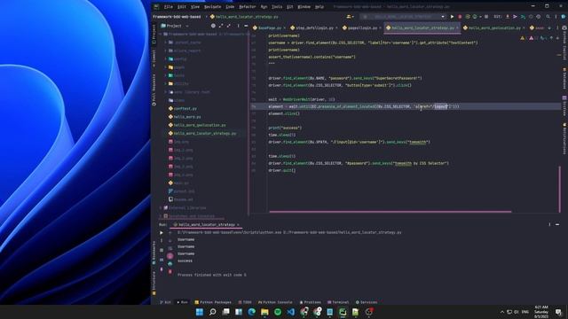Click the editor horizontal scrollbar
568x319 pixels.
[x=390, y=212]
